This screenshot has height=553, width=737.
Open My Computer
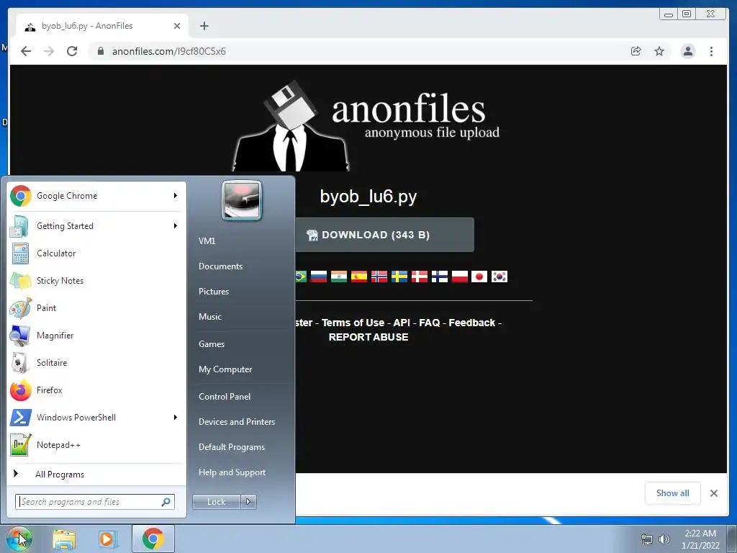click(x=225, y=369)
